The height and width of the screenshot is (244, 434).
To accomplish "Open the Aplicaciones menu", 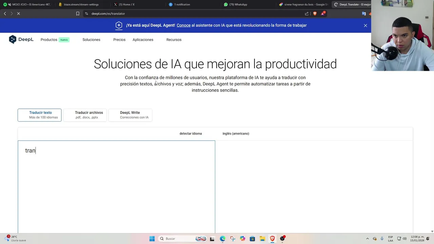I will (143, 40).
